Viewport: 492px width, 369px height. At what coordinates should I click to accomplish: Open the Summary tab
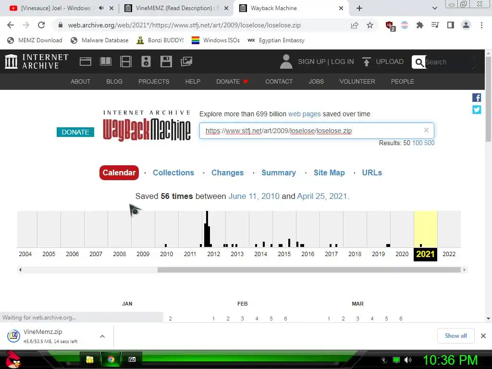click(279, 172)
